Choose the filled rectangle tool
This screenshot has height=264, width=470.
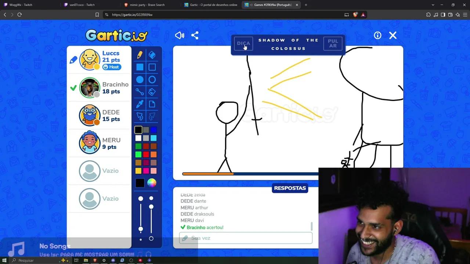point(140,67)
